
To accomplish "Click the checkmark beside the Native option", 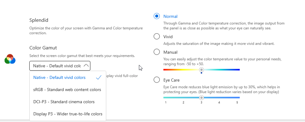I will pyautogui.click(x=98, y=77).
